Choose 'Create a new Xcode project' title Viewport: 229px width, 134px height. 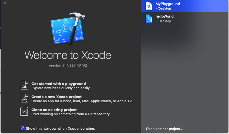(x=56, y=97)
